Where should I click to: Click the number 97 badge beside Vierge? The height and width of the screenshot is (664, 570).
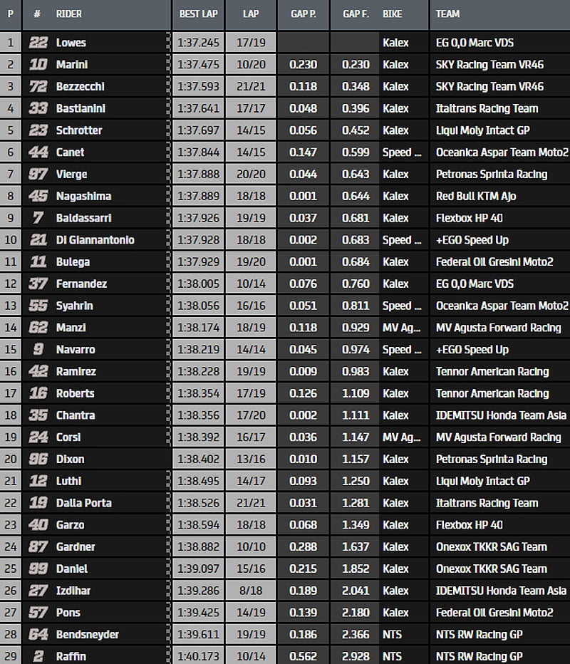click(x=38, y=175)
